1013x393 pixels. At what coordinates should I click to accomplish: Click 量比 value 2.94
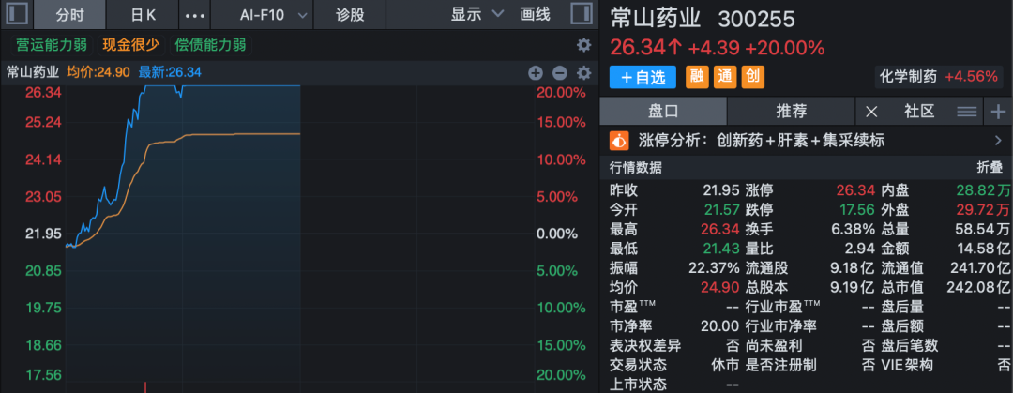(861, 249)
